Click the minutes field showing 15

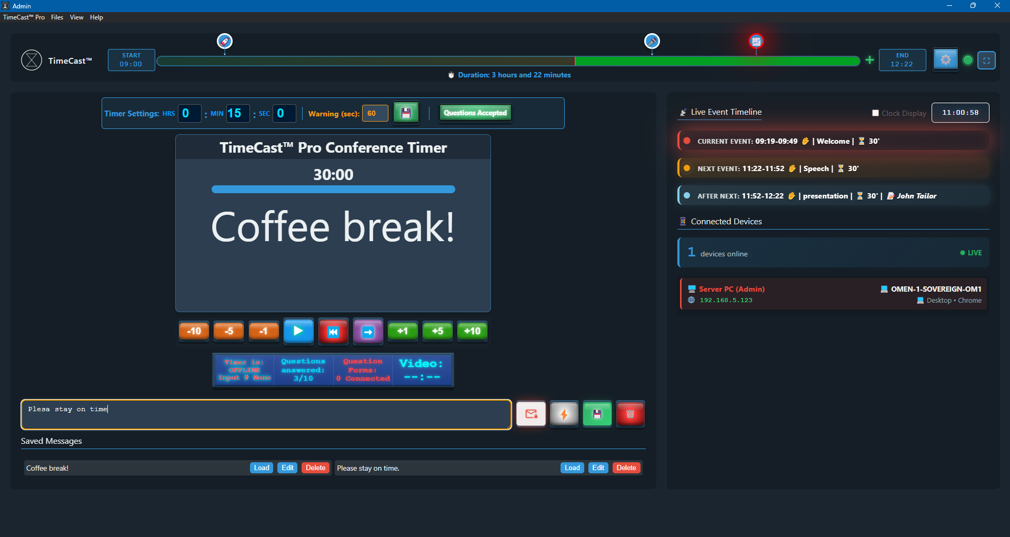click(237, 113)
